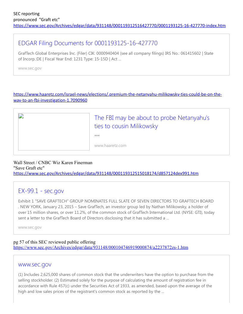Image resolution: width=243 pixels, height=314 pixels.
Task: Open the haaretz.com Netanyahu-Milikowsky URL link
Action: [x=118, y=97]
